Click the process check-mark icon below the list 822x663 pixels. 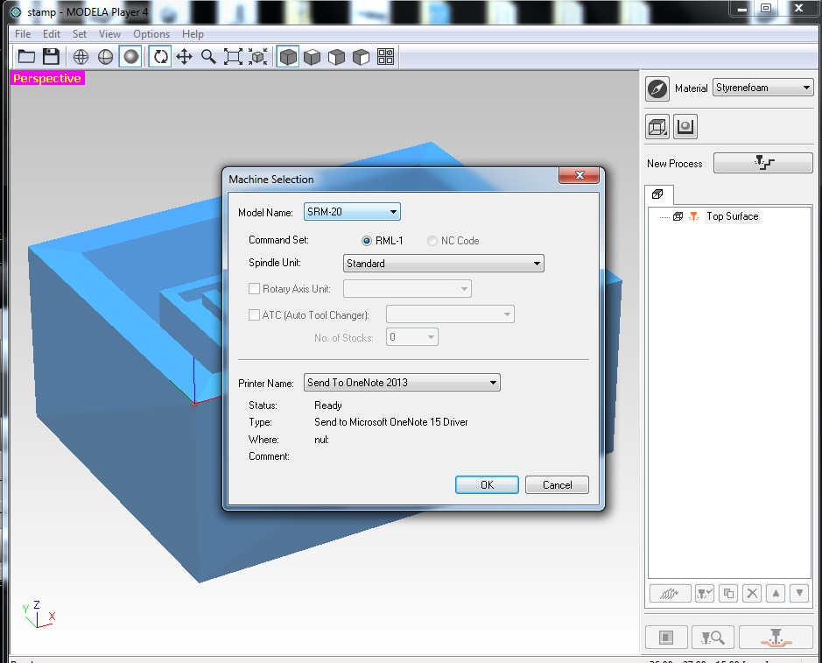(704, 594)
